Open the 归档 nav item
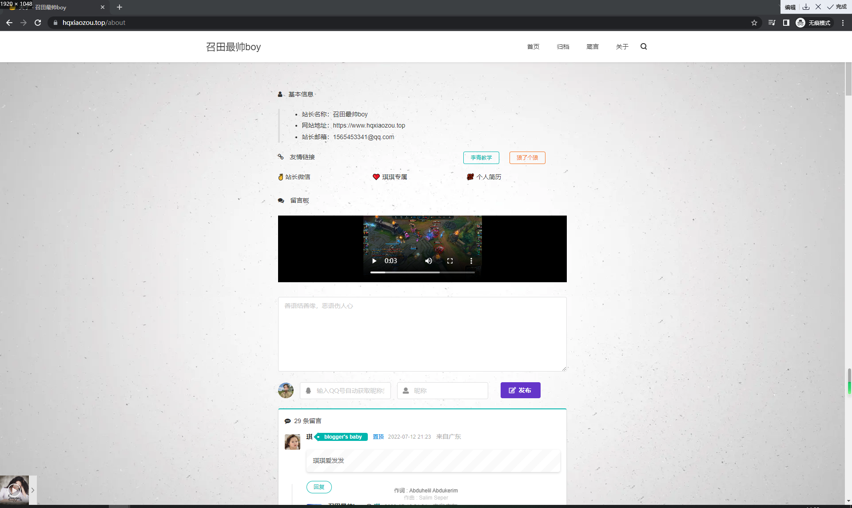The image size is (852, 508). click(x=563, y=47)
